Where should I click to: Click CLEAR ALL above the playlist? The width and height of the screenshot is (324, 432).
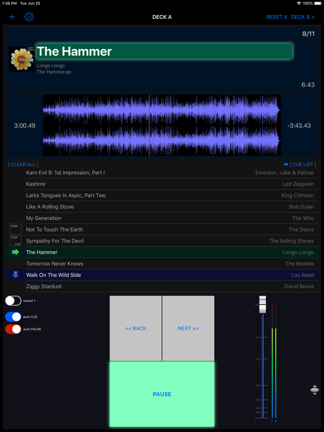click(23, 165)
